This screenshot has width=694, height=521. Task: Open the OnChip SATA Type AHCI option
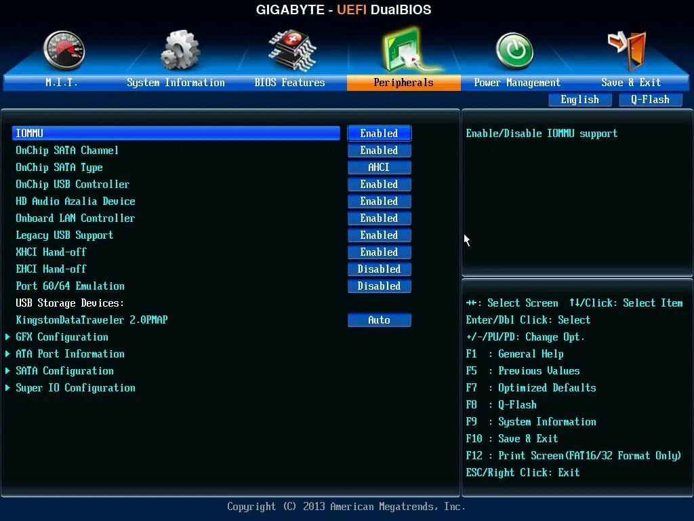click(x=380, y=167)
